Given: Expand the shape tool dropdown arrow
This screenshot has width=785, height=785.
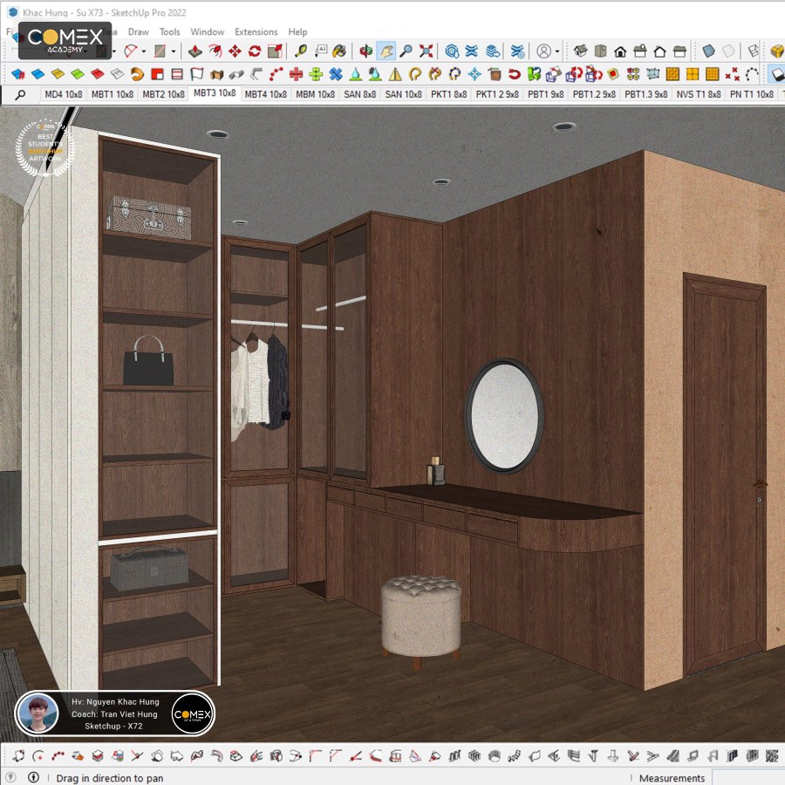Looking at the screenshot, I should (174, 51).
